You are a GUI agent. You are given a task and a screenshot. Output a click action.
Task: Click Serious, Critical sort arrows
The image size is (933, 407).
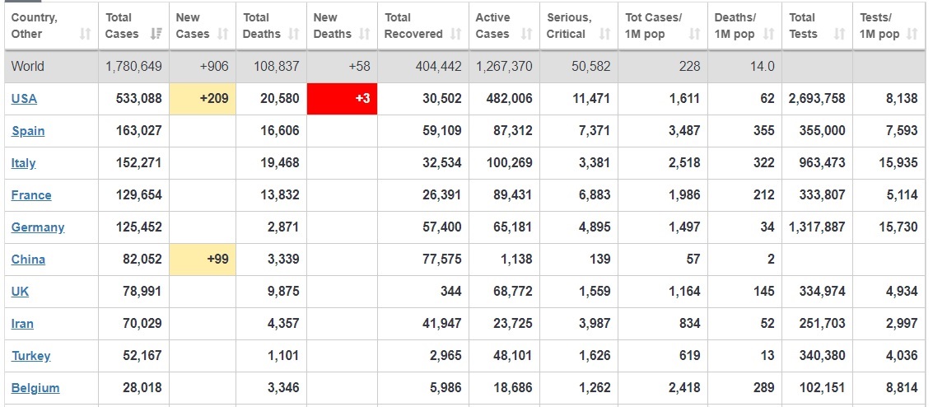(x=605, y=34)
